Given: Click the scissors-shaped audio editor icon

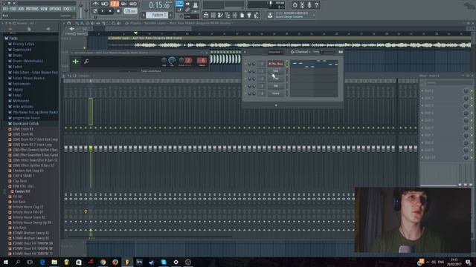Looking at the screenshot, I should point(302,5).
